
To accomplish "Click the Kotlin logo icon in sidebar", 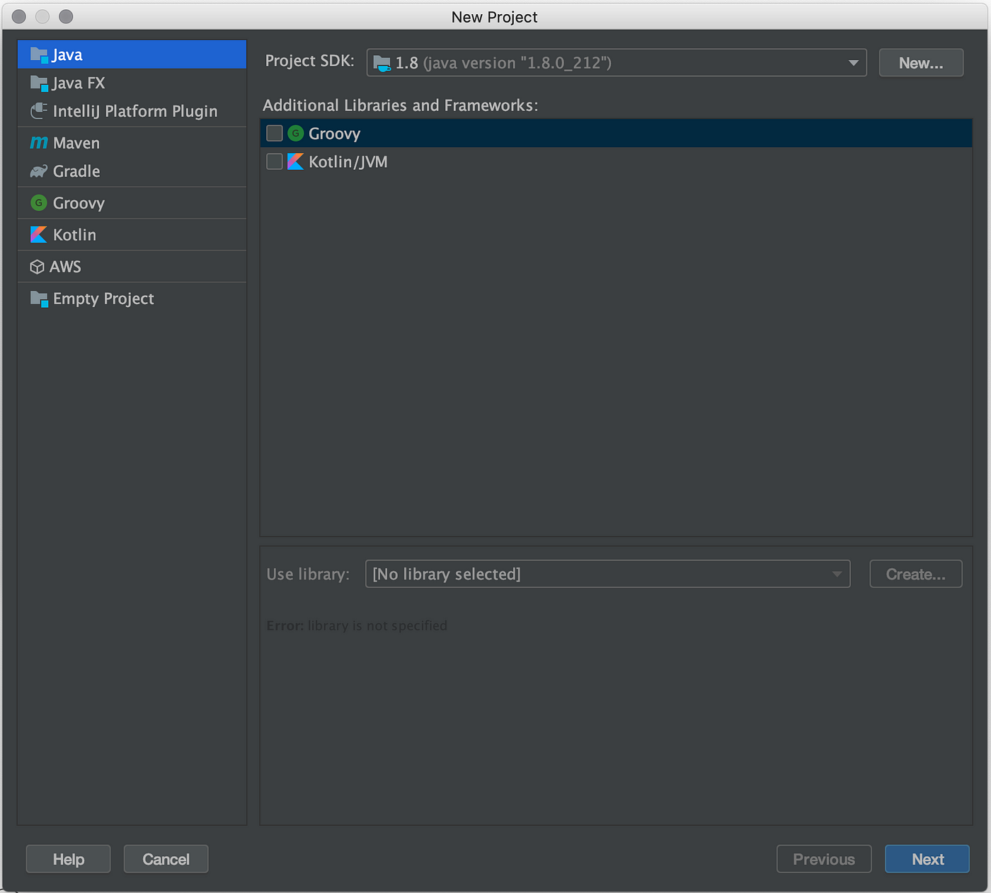I will tap(39, 235).
